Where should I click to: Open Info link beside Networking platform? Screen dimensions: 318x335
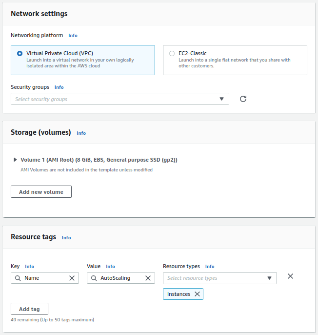coord(73,36)
